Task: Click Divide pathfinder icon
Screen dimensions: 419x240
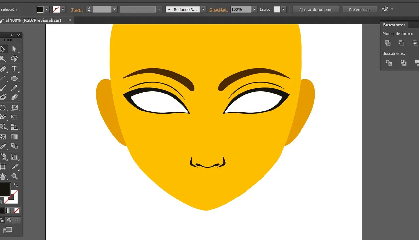Action: coord(389,63)
